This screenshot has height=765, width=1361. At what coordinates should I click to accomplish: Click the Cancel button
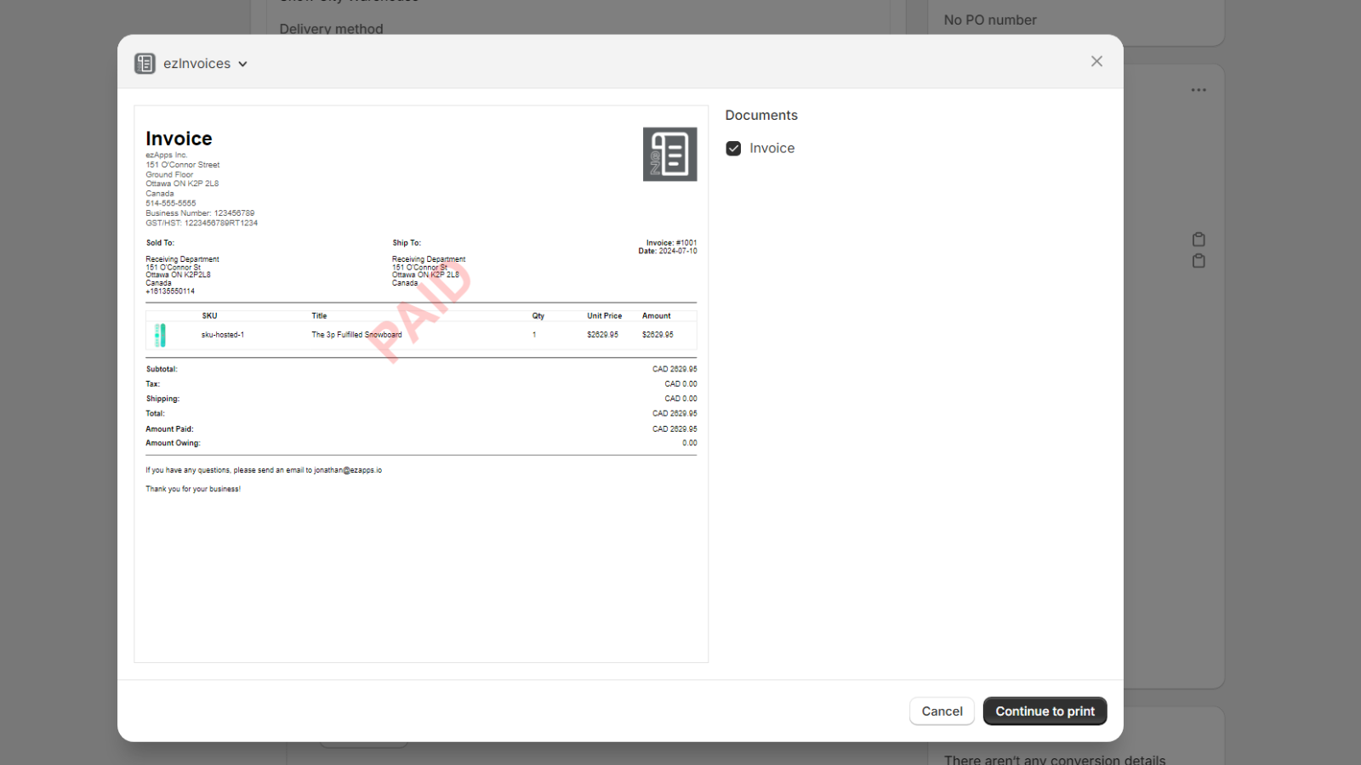tap(942, 711)
